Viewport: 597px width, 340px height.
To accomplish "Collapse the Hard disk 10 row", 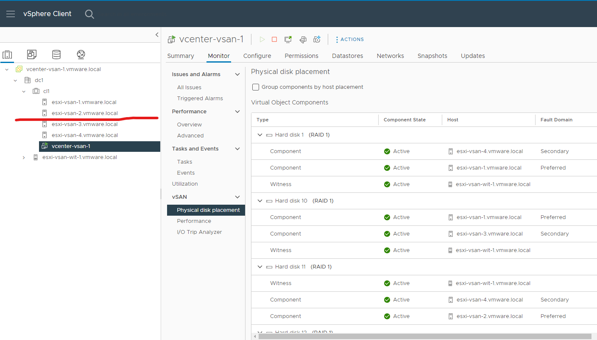I will point(260,201).
